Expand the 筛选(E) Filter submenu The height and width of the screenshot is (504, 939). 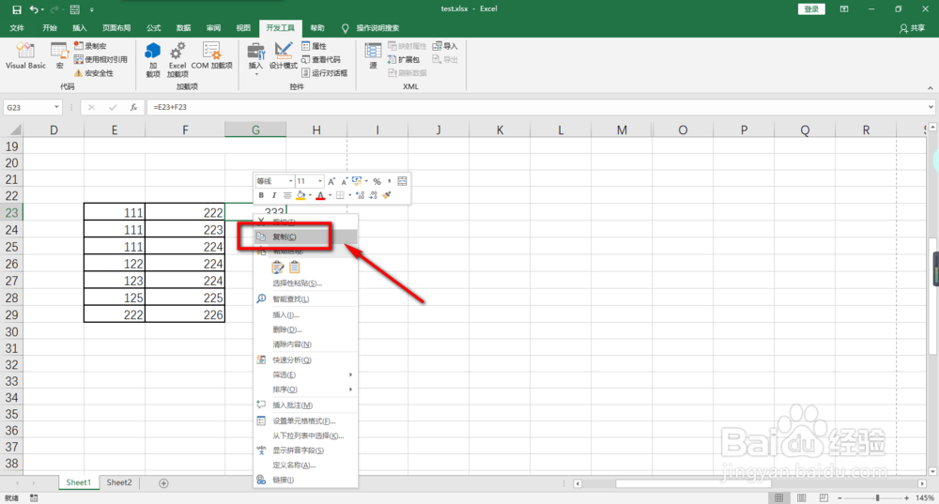(305, 374)
